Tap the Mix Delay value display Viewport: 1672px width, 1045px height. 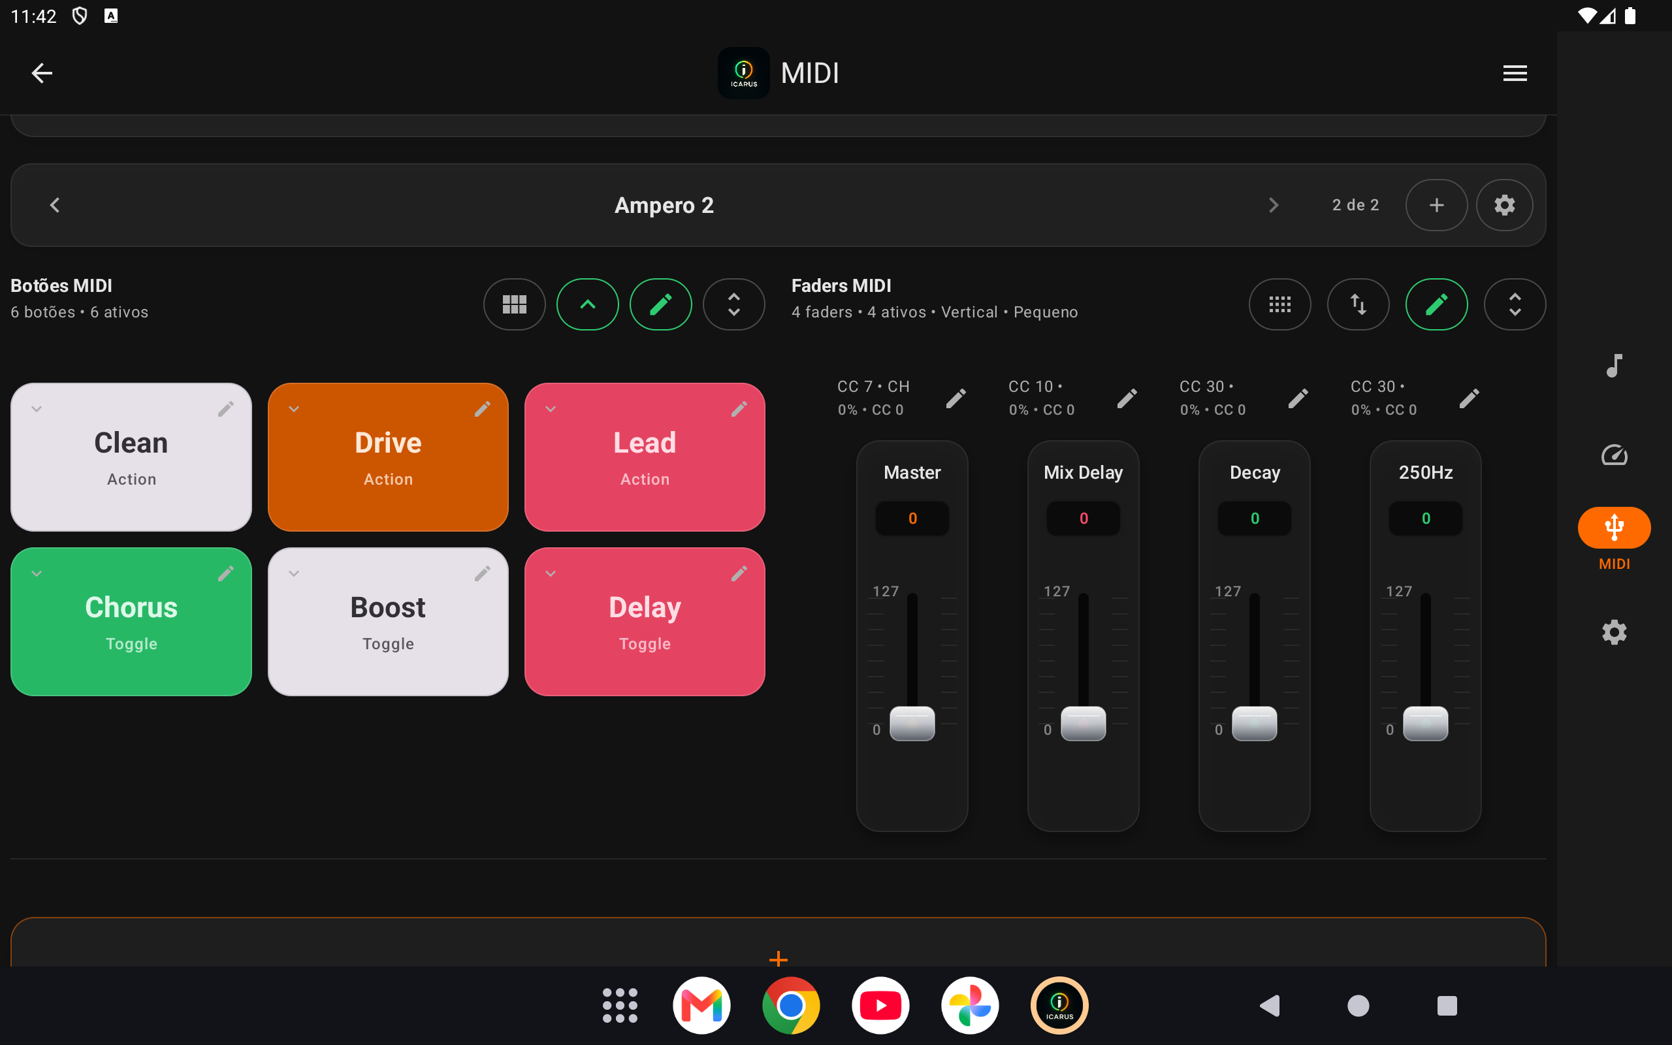pyautogui.click(x=1084, y=519)
